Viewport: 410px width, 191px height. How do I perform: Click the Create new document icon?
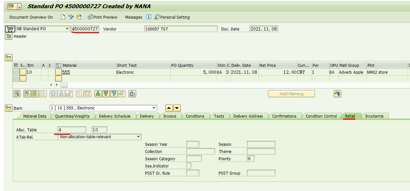click(63, 17)
